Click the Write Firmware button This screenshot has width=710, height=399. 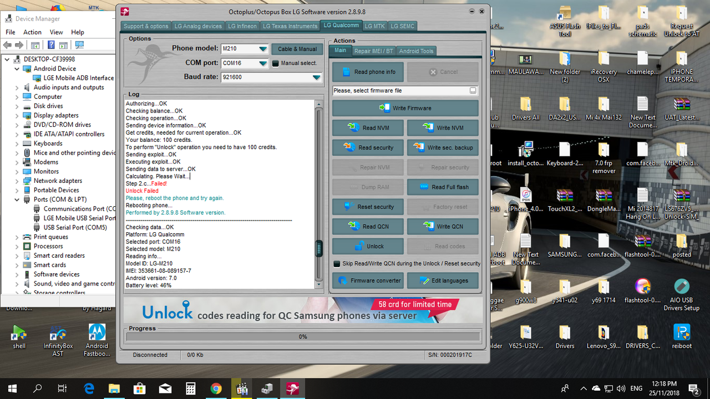point(405,108)
